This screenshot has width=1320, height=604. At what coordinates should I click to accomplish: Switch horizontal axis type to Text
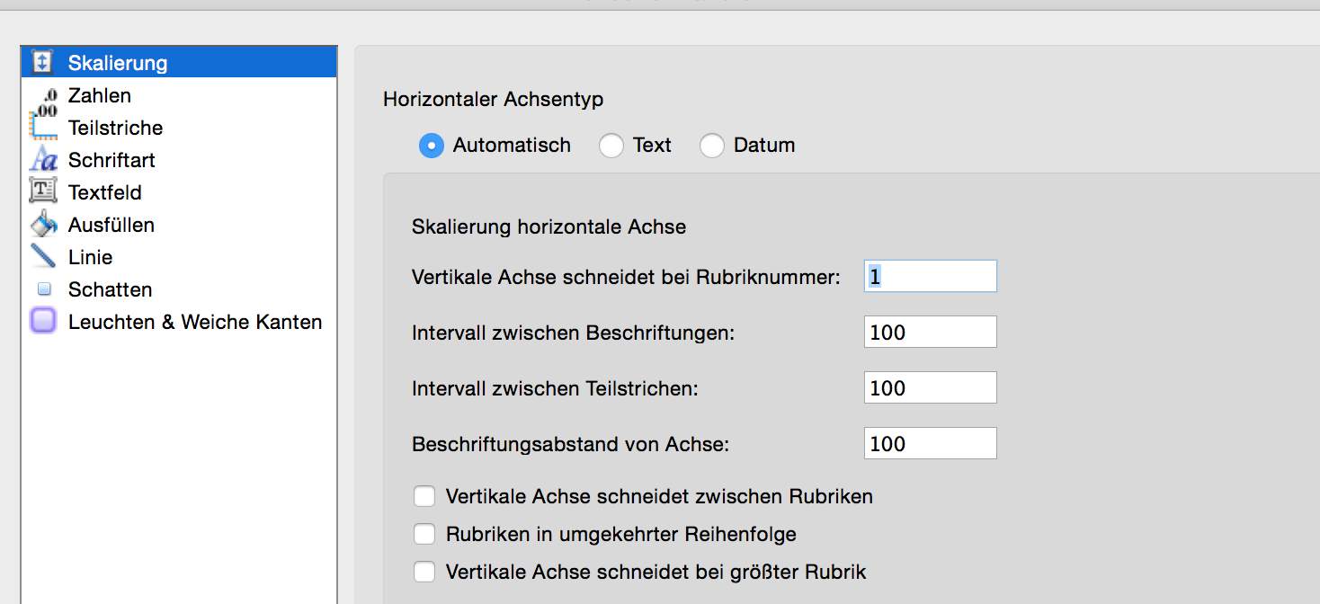[x=613, y=145]
